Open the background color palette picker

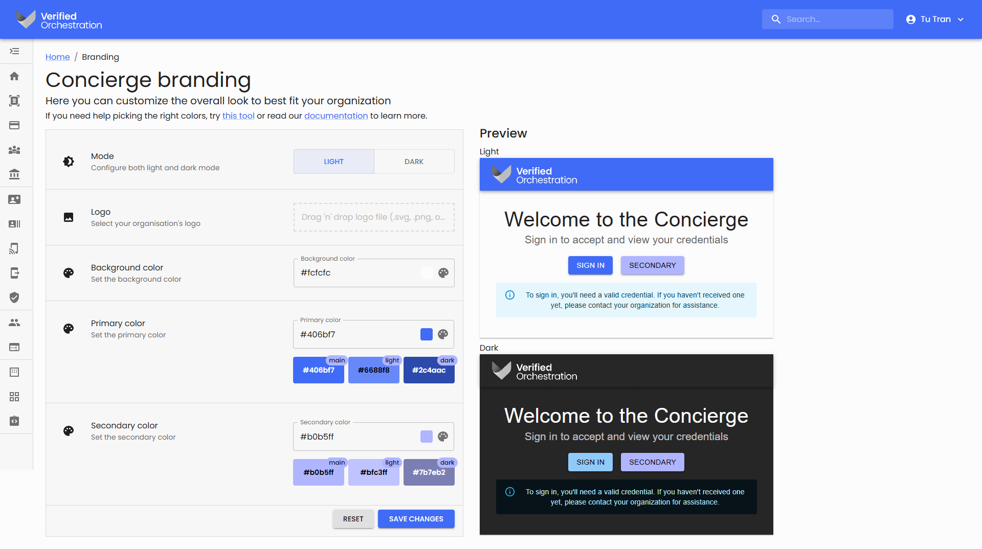coord(442,272)
